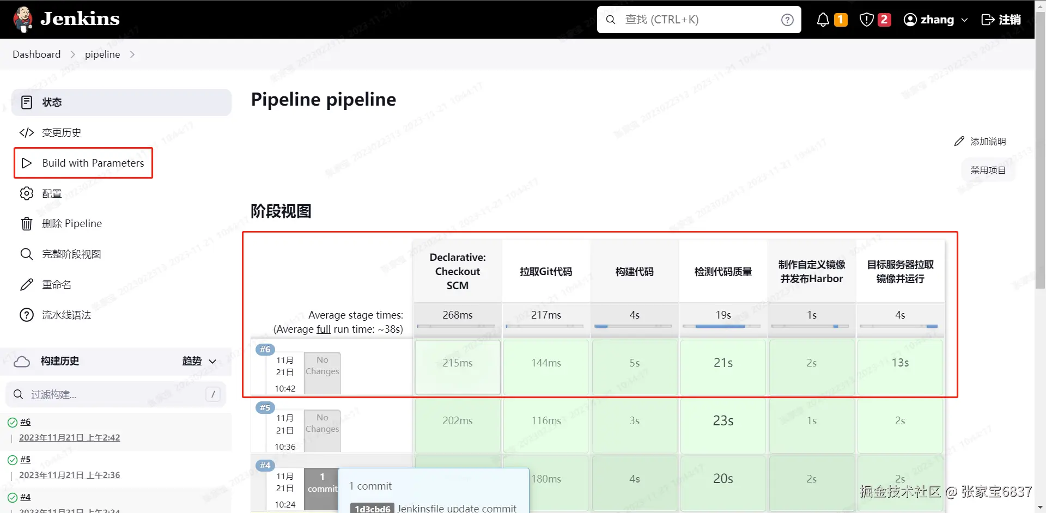Click #5 拉取Git代码 116ms cell
The image size is (1046, 513).
click(x=546, y=425)
